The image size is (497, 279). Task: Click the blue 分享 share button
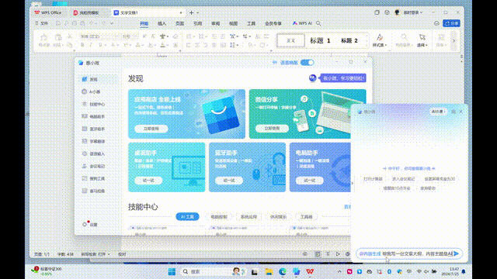point(451,23)
